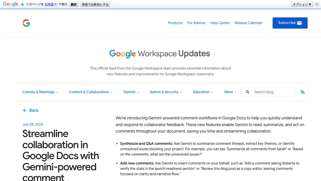Expand Admin & Security menu
Screen dimensions: 321x181
click(x=166, y=92)
